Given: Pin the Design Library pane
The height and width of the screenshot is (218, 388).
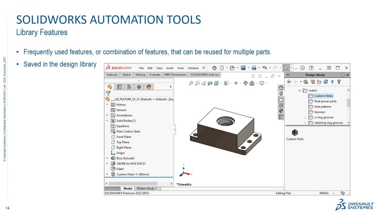Looking at the screenshot, I should point(348,75).
